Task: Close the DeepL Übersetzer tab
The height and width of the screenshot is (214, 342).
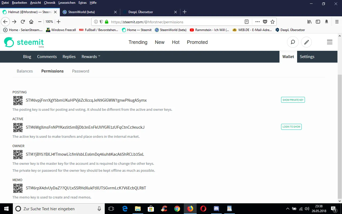Action: coord(176,12)
